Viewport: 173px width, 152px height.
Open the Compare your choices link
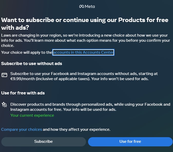click(22, 129)
